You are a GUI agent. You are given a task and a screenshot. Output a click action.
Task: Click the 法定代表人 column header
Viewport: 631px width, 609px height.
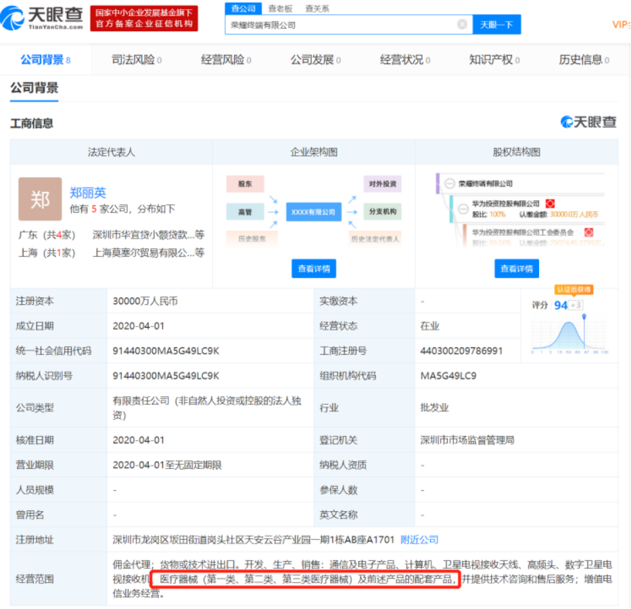click(111, 152)
